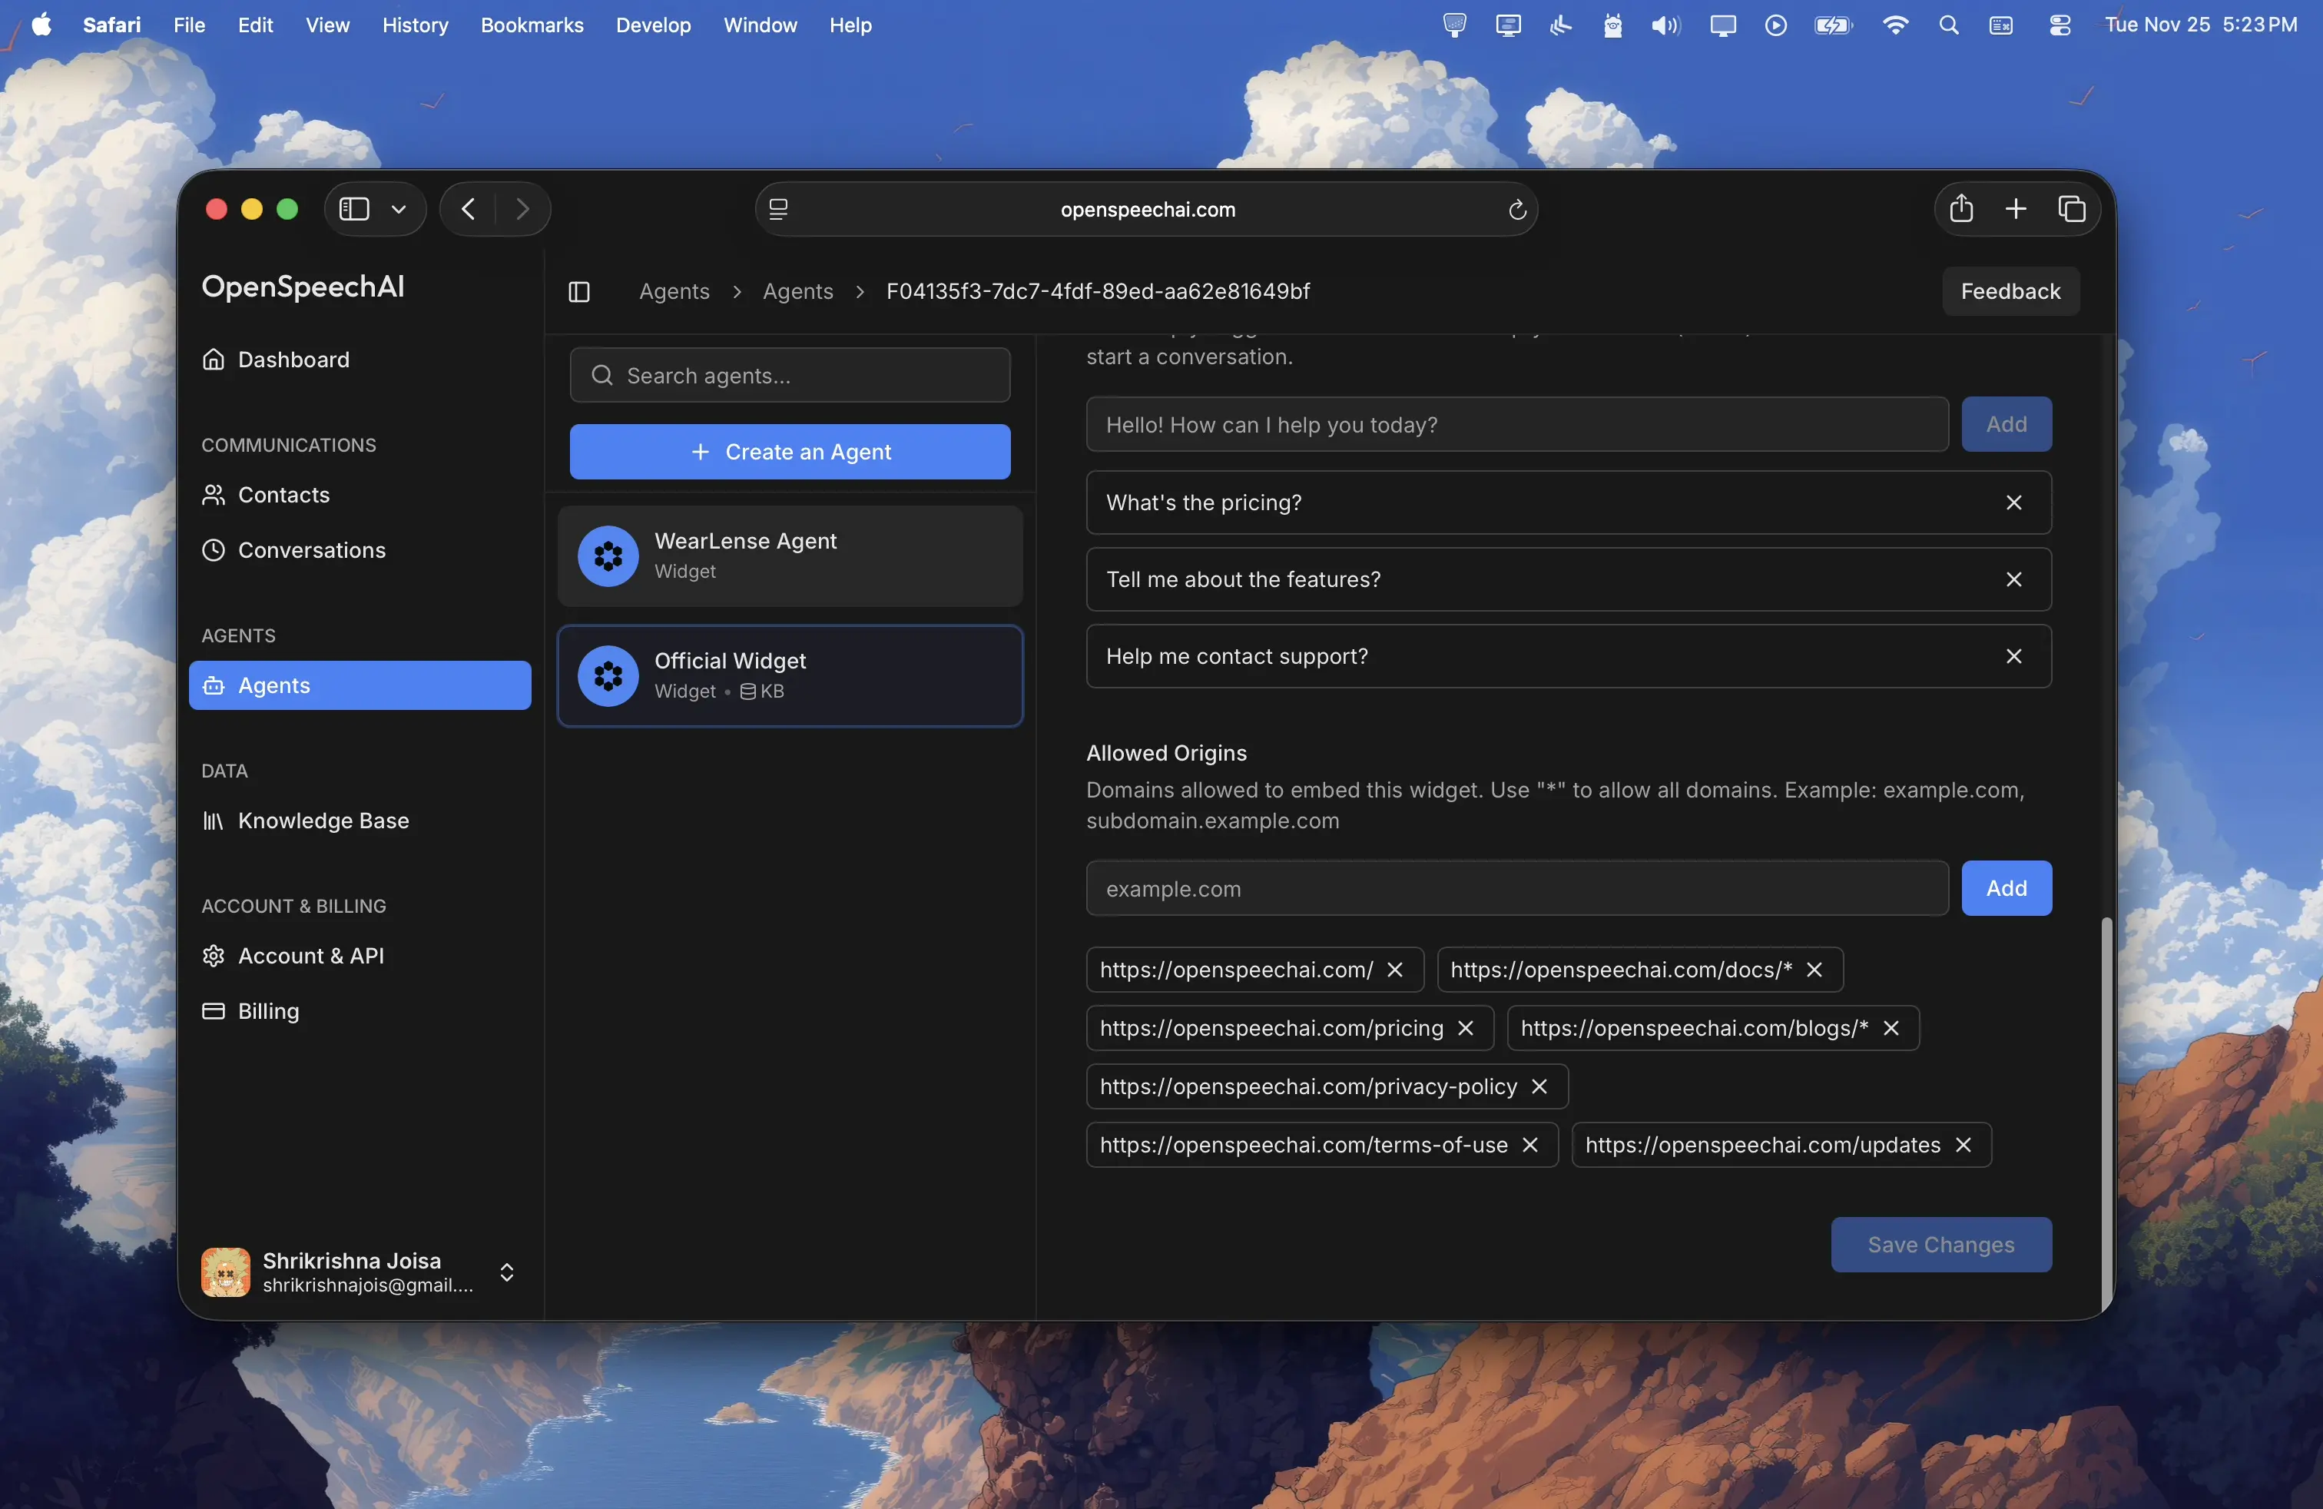The height and width of the screenshot is (1509, 2323).
Task: Remove the "What's the pricing?" suggestion
Action: [2013, 502]
